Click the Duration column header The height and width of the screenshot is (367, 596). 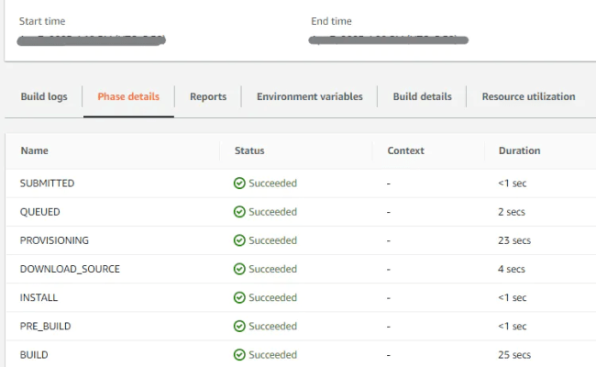(x=519, y=150)
